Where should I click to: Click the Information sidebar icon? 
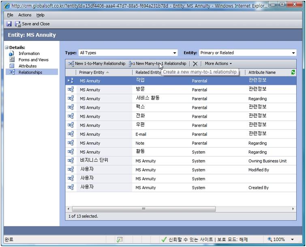point(11,53)
